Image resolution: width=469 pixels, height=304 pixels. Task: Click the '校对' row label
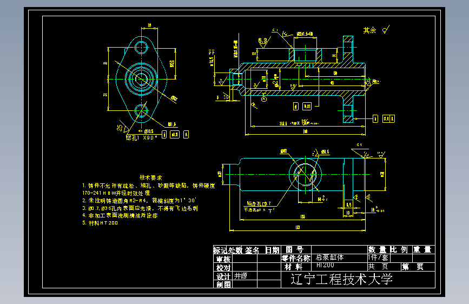(223, 268)
